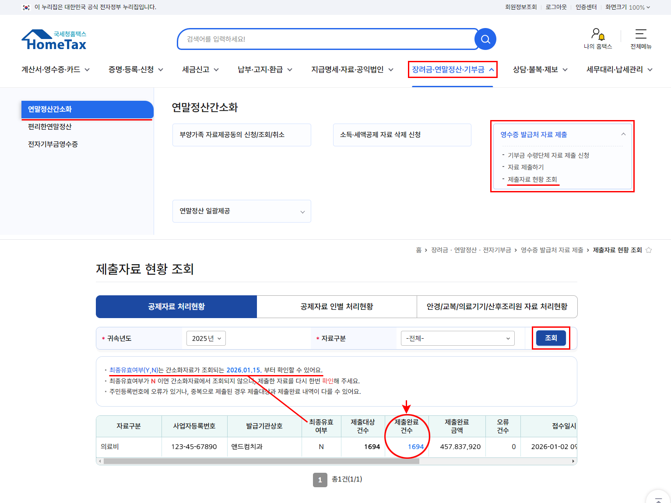Click the table horizontal scrollbar thumb
The width and height of the screenshot is (671, 503).
261,461
